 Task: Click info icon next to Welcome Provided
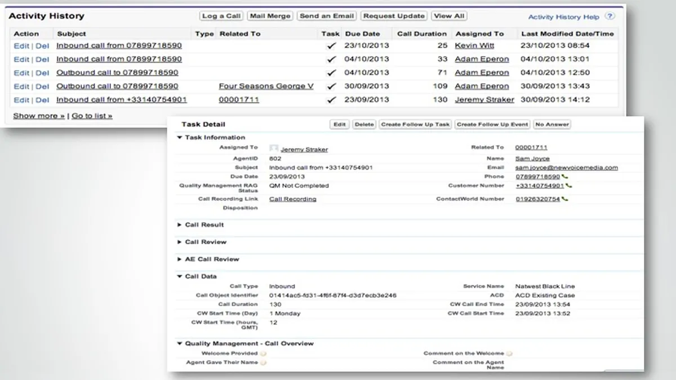pos(263,354)
